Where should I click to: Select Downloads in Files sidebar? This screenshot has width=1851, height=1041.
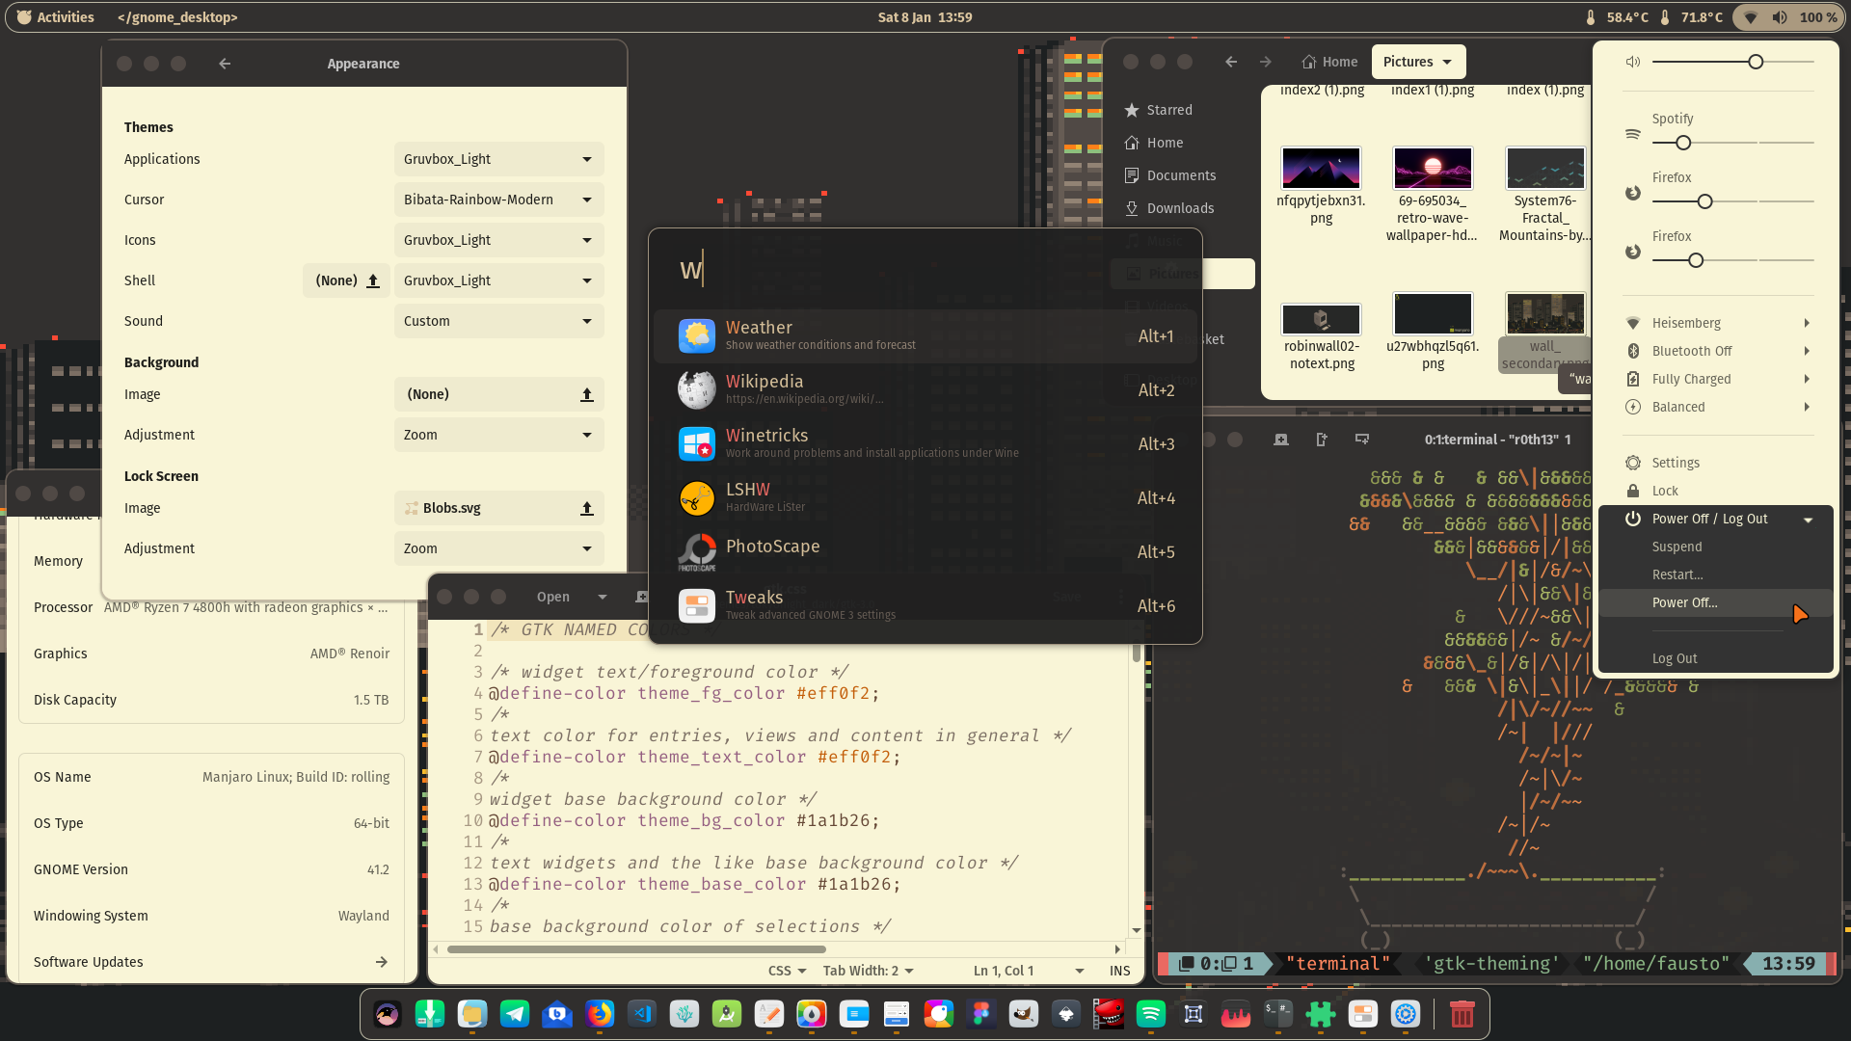[1182, 208]
